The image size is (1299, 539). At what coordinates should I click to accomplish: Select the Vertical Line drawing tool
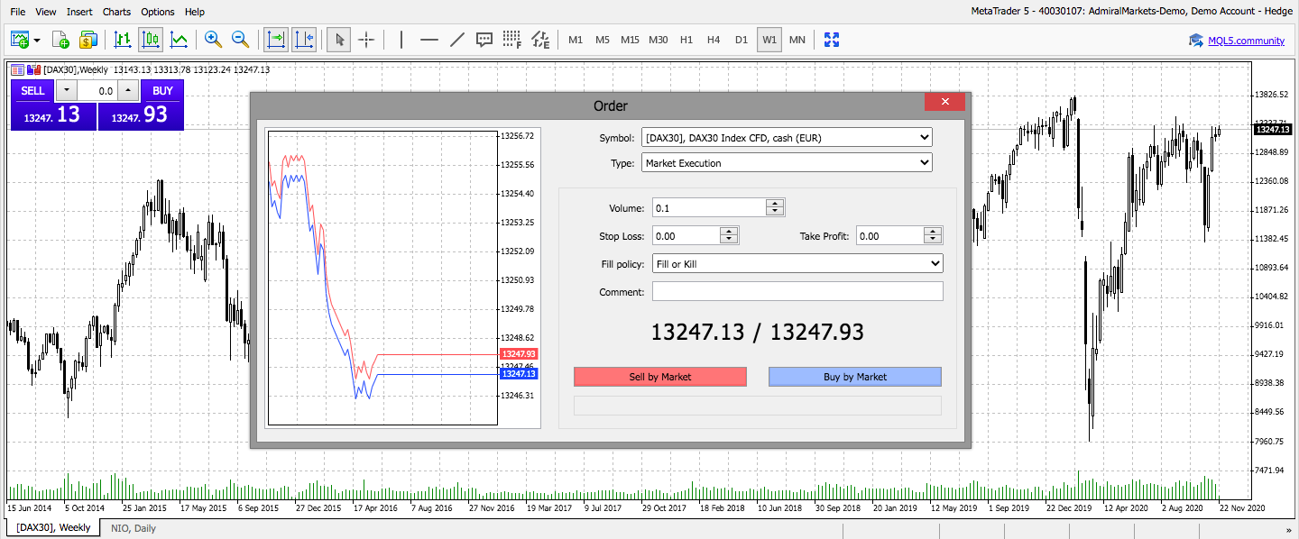pos(401,40)
